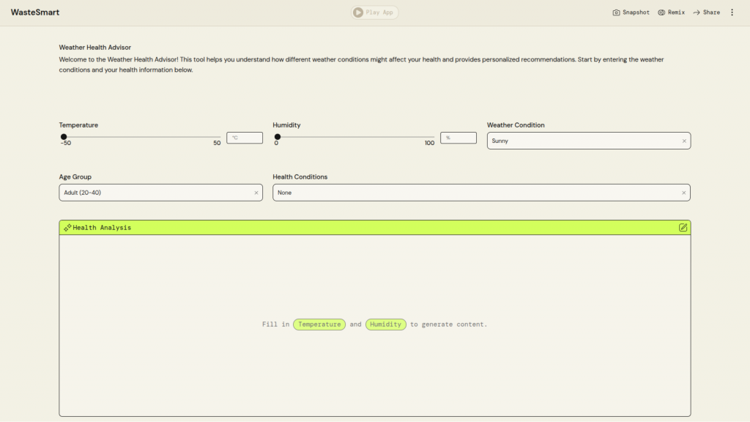Screen dimensions: 750x422
Task: Click the Humidity percent input box
Action: click(458, 138)
